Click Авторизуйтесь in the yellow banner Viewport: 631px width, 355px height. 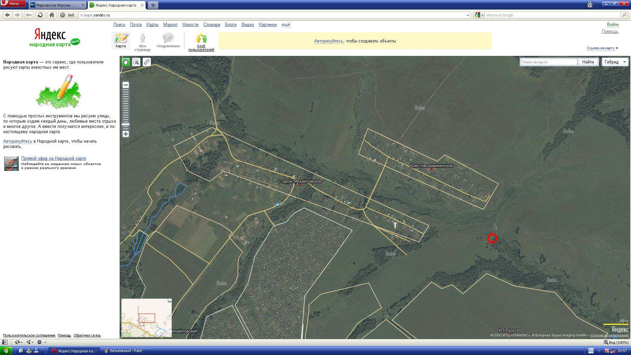click(328, 41)
